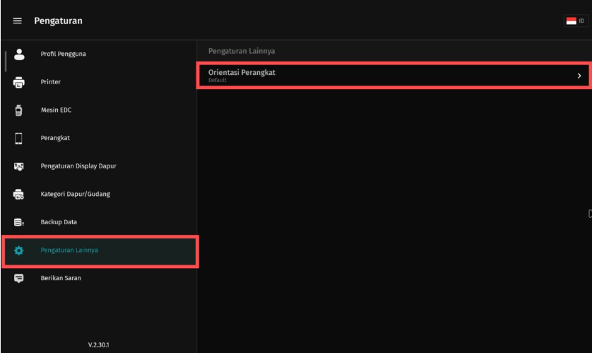Expand Orientasi Perangkat using the chevron arrow
The width and height of the screenshot is (592, 353).
[579, 76]
